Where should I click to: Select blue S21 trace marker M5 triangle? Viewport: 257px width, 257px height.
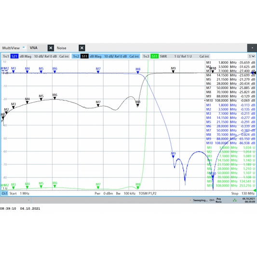pos(41,72)
